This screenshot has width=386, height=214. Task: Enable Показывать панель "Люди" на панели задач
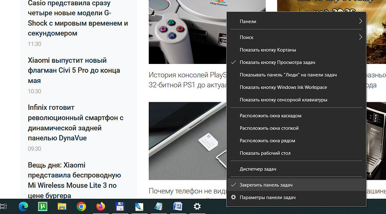click(296, 75)
